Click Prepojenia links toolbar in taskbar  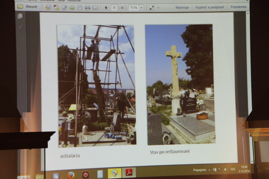pos(200,170)
